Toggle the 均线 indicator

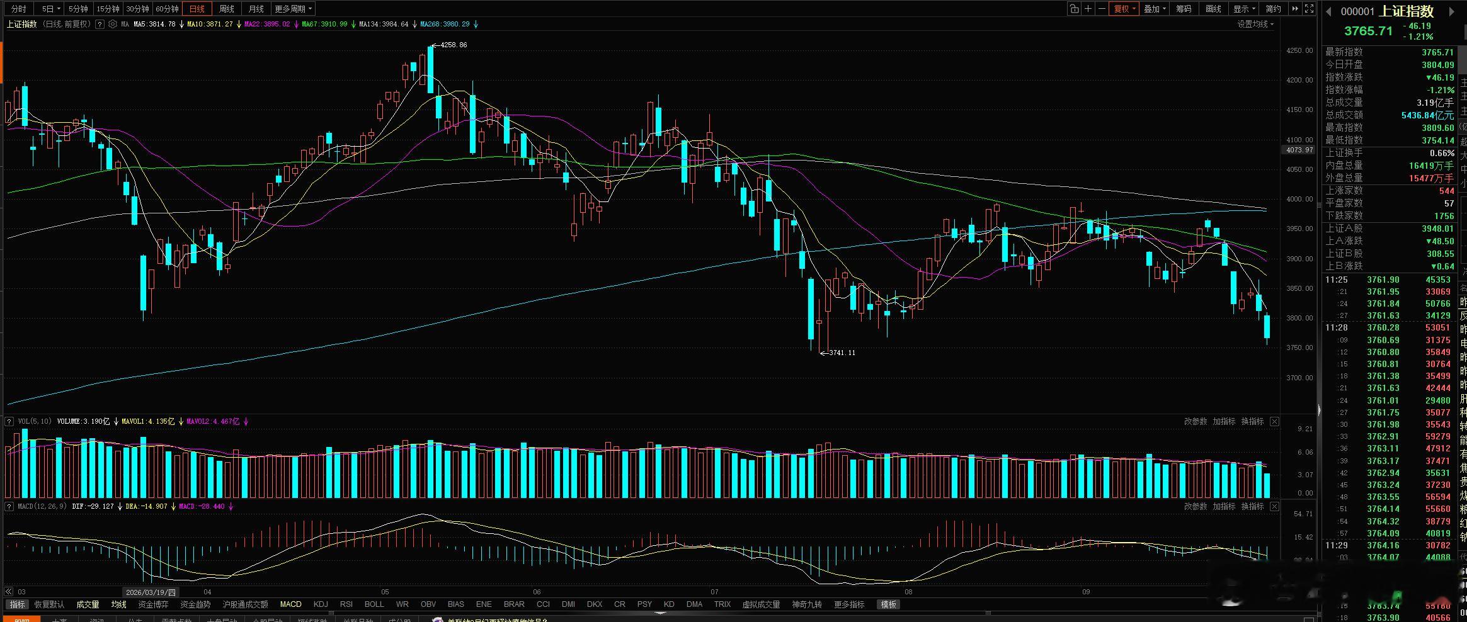click(x=118, y=604)
